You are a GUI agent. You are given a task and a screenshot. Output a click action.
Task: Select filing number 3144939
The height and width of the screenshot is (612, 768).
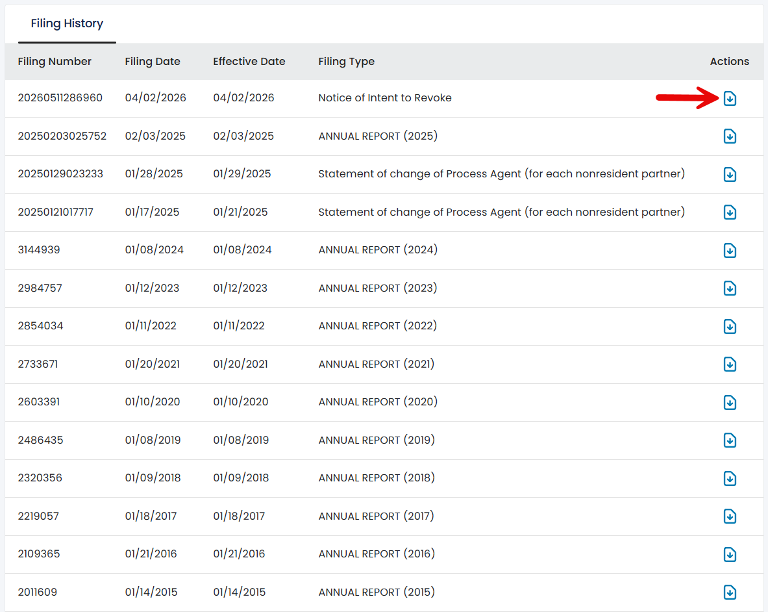pos(39,249)
